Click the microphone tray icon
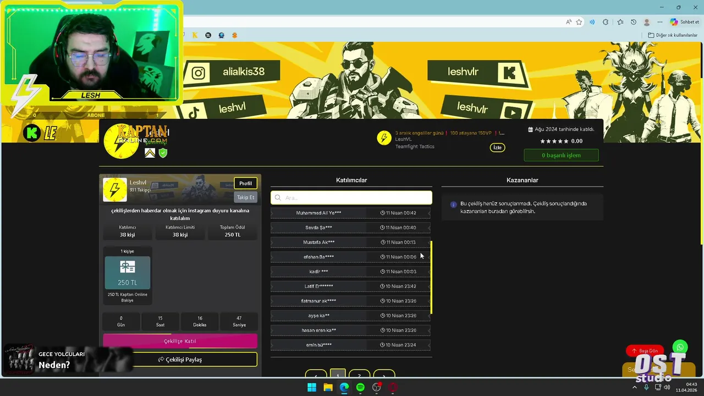The height and width of the screenshot is (396, 704). pos(646,387)
